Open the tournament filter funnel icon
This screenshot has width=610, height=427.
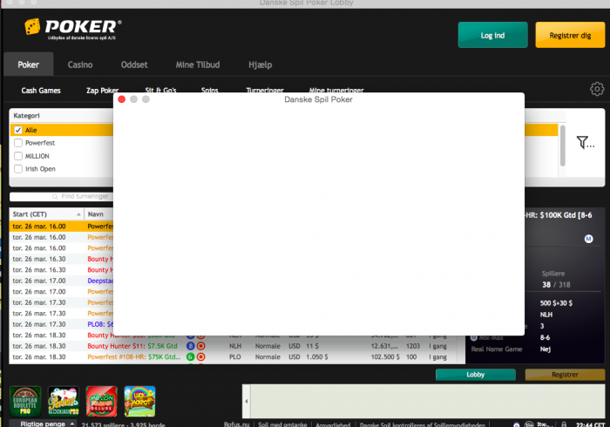click(x=585, y=142)
